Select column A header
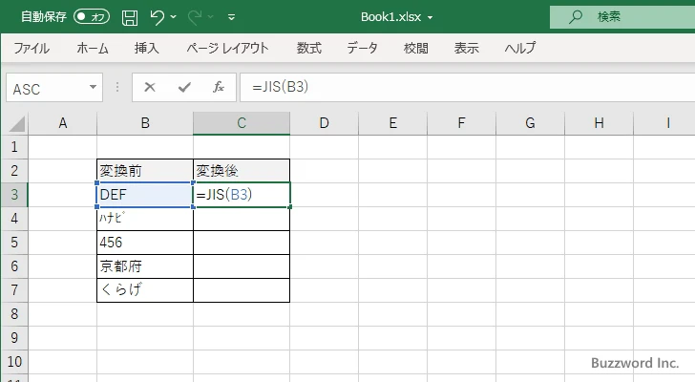The height and width of the screenshot is (382, 695). [x=62, y=123]
